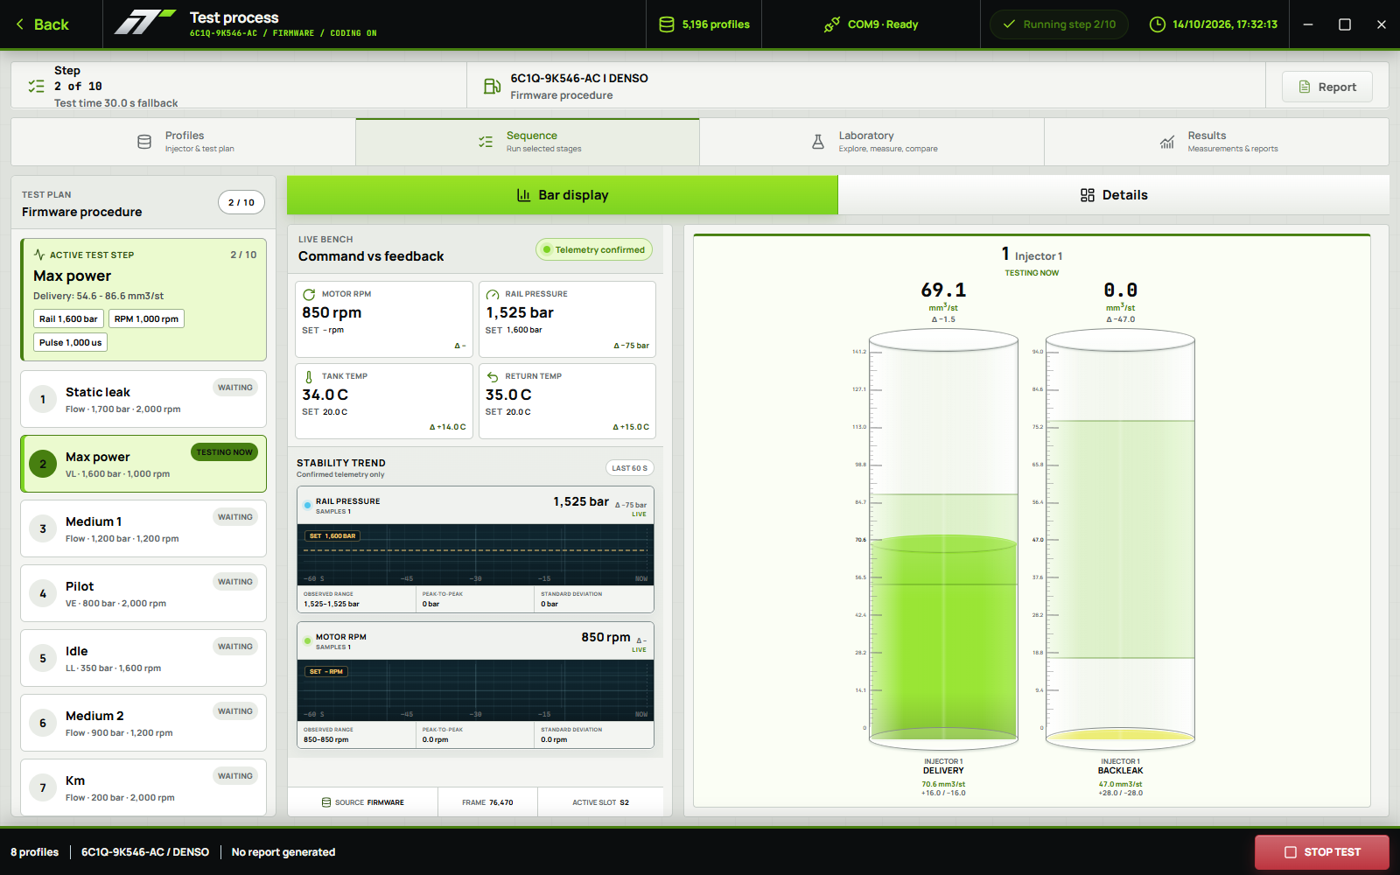Open the Report button
This screenshot has height=875, width=1400.
click(x=1326, y=87)
